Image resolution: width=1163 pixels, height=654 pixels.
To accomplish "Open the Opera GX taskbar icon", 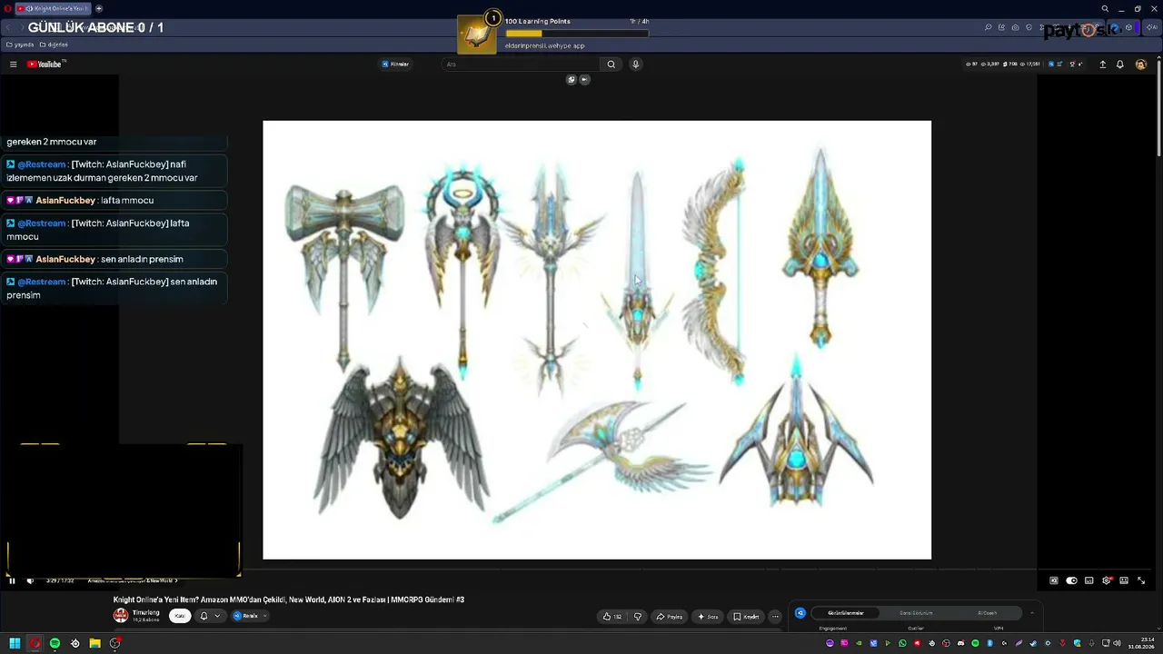I will [35, 643].
